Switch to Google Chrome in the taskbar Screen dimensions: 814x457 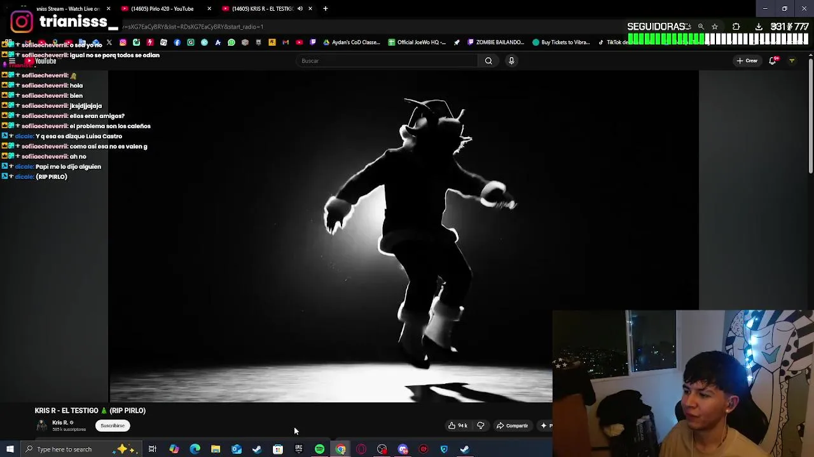point(341,449)
